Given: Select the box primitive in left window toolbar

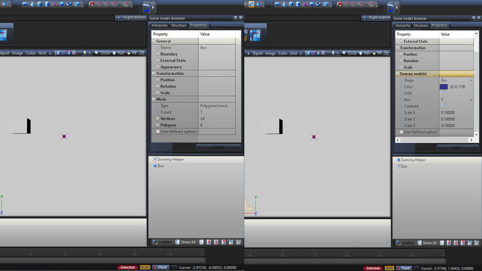Looking at the screenshot, I should [x=40, y=4].
